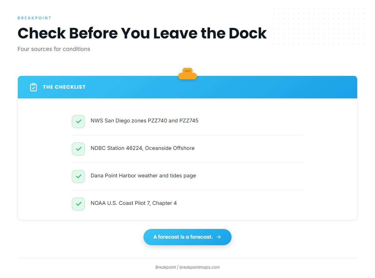Select the Oceanside Offshore station item text
Image resolution: width=375 pixels, height=278 pixels.
tap(142, 148)
